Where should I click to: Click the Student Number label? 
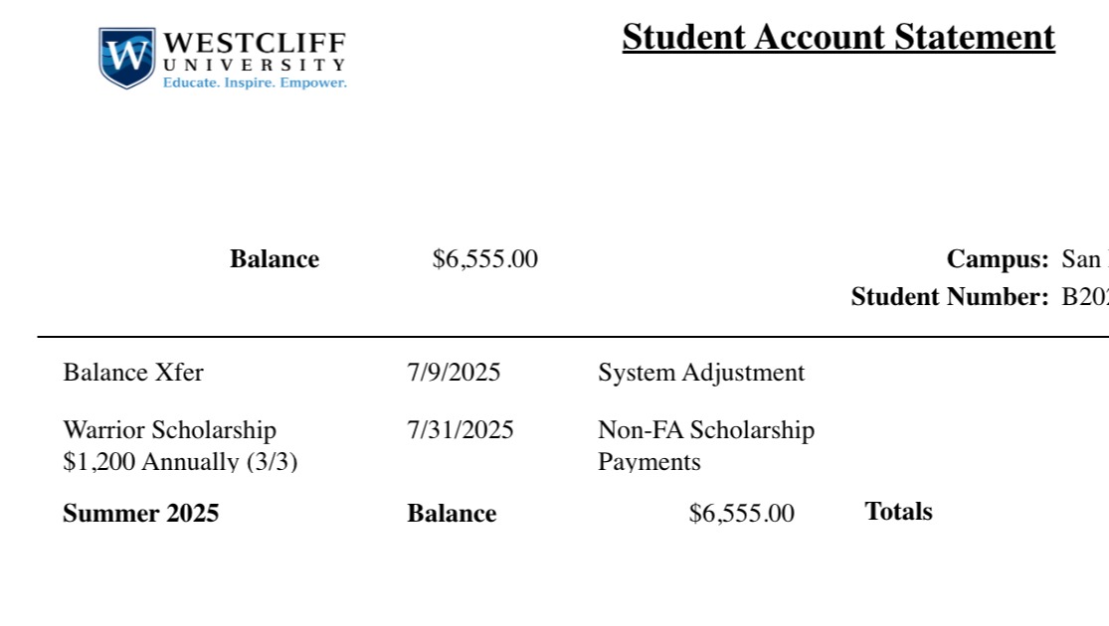[950, 296]
